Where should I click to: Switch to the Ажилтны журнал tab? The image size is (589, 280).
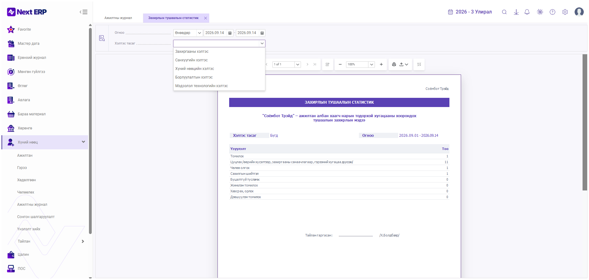point(118,18)
